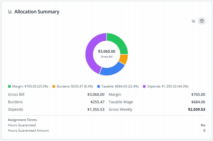Click the Stipends value '$1,355.53'
This screenshot has width=213, height=141.
(x=96, y=109)
